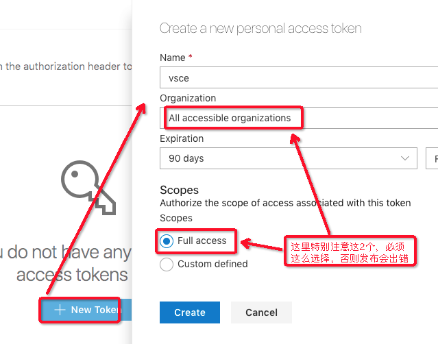
Task: Click the New Token button label
Action: (x=95, y=310)
